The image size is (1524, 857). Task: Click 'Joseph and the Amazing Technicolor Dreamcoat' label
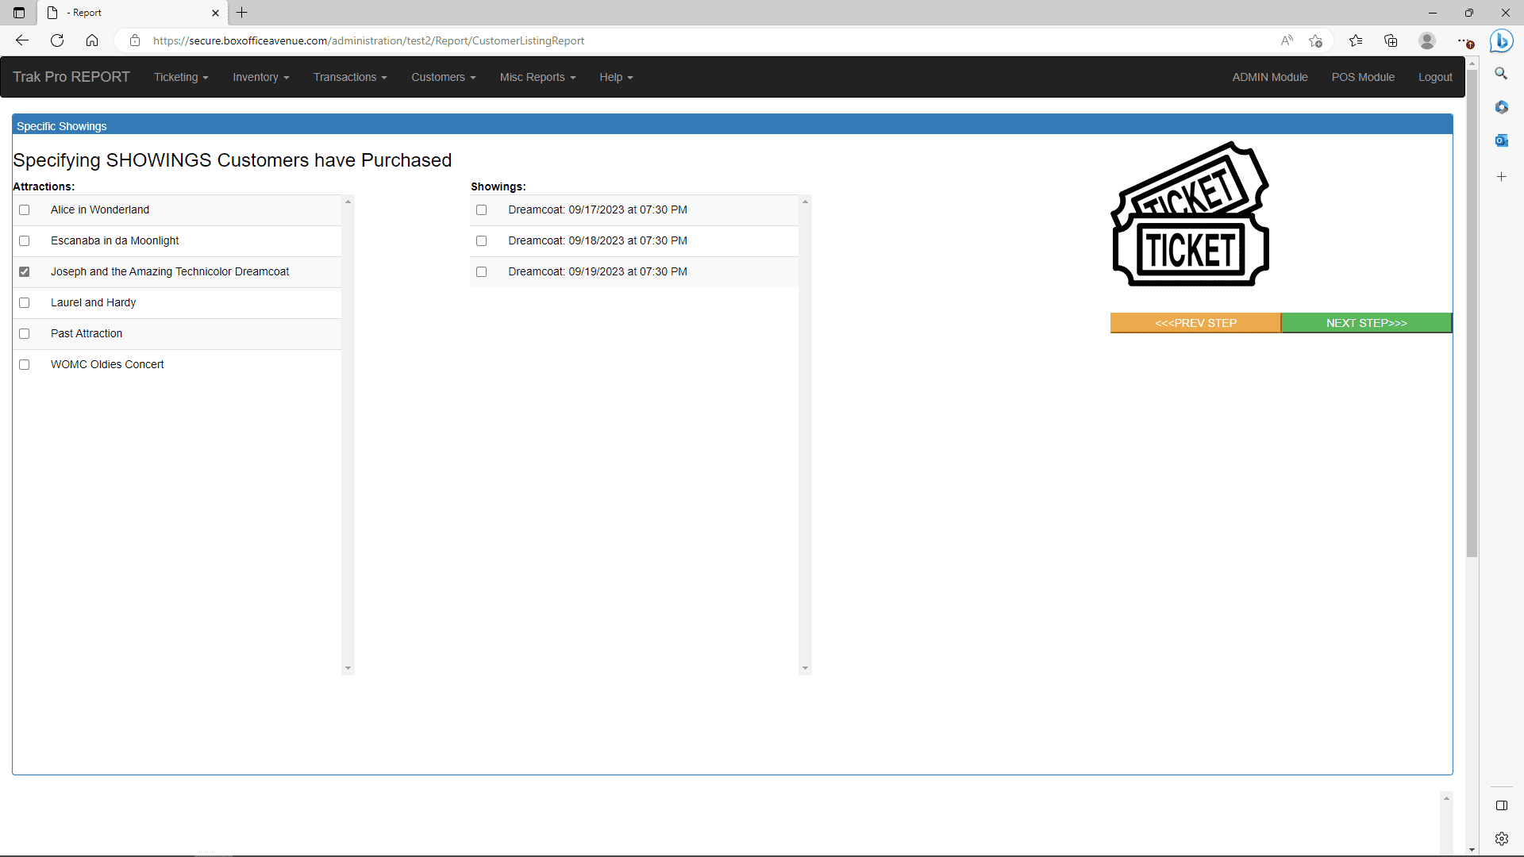tap(170, 272)
